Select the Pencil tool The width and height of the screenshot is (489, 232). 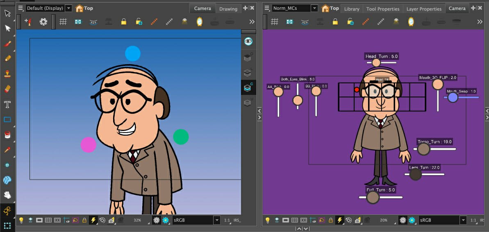(x=7, y=59)
